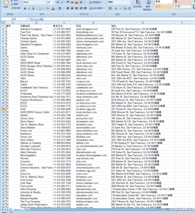
Task: Decrease decimal places
Action: pyautogui.click(x=129, y=9)
